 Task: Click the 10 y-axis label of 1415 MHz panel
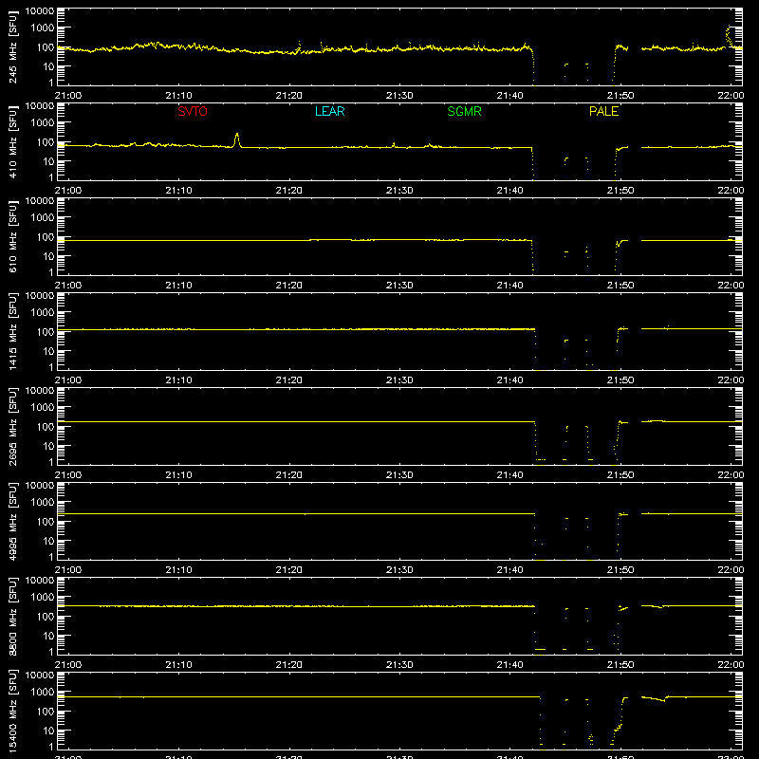point(48,351)
